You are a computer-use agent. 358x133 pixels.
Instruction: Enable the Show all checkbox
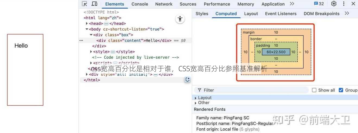coord(314,90)
